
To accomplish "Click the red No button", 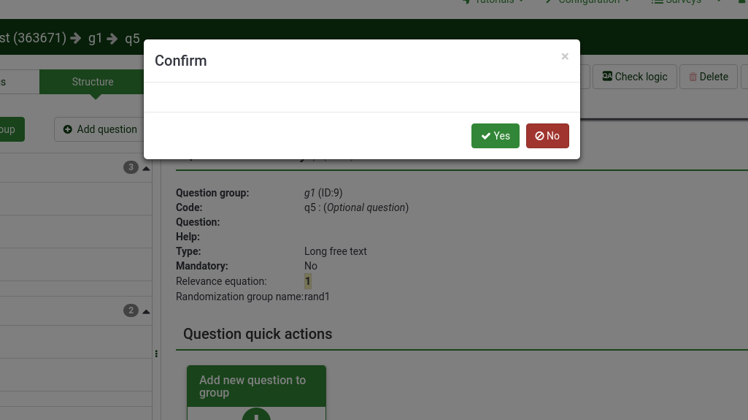I will (x=547, y=136).
